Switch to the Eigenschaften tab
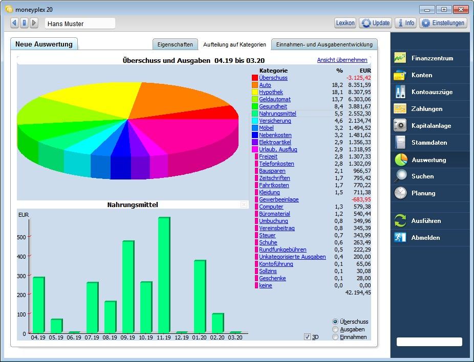Viewport: 474px width, 362px height. [x=176, y=44]
